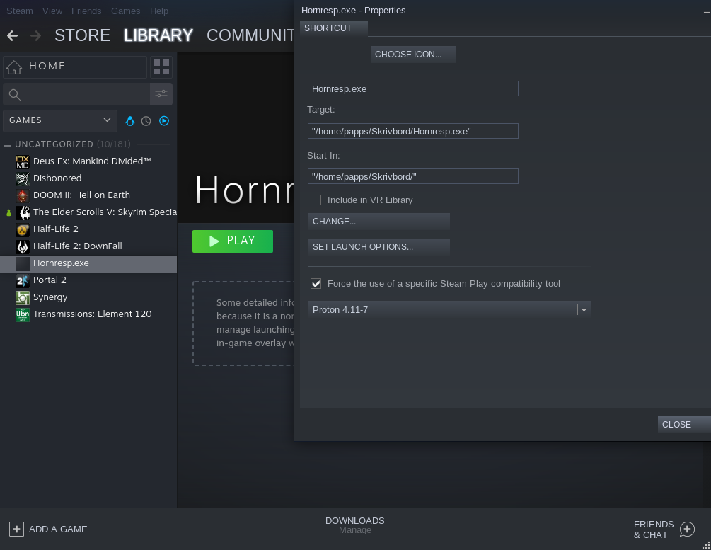
Task: Click Add a Game label
Action: pyautogui.click(x=58, y=529)
